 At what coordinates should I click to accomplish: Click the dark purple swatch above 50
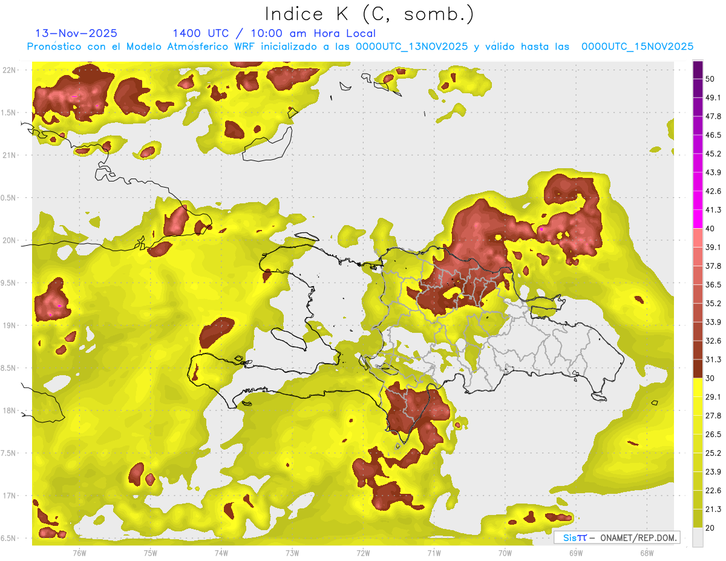[x=698, y=70]
